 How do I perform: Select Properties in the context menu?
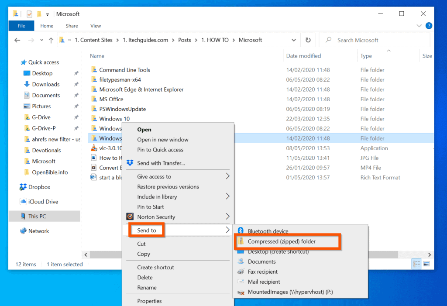[x=149, y=301]
